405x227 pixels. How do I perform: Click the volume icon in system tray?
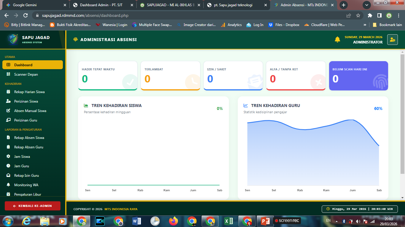pyautogui.click(x=358, y=221)
